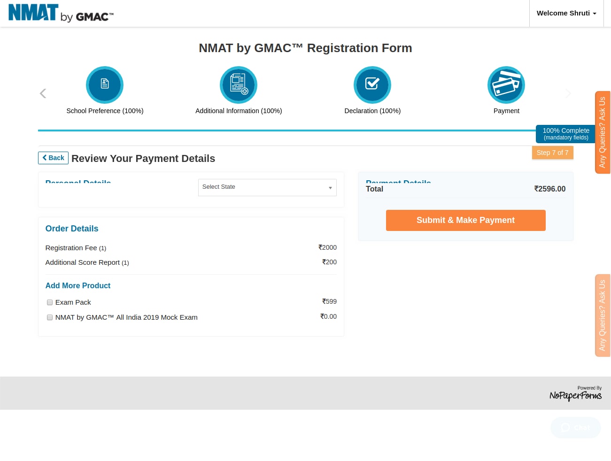Click the previous steps left arrow
The height and width of the screenshot is (461, 611).
click(x=43, y=93)
